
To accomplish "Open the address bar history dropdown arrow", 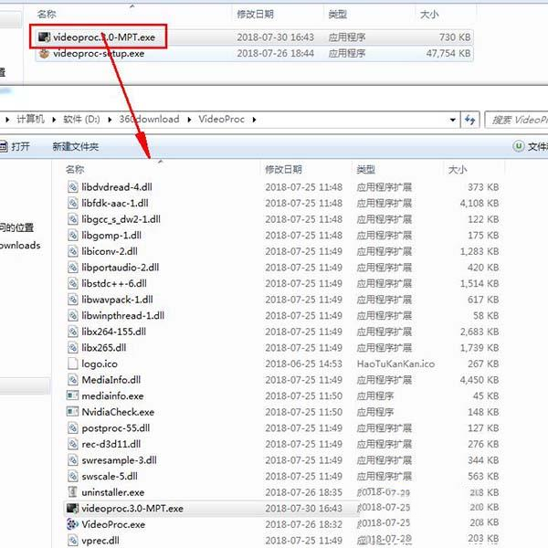I will pyautogui.click(x=452, y=120).
